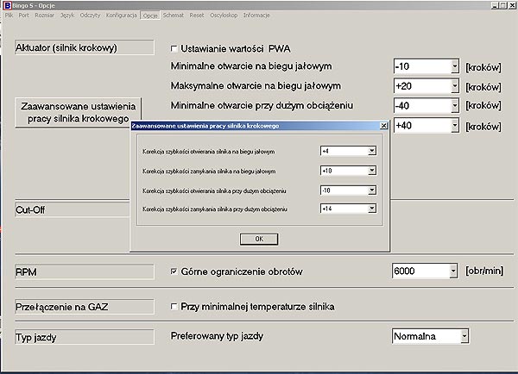Open dropdown for otwierania silnika na biegu jałowym
The width and height of the screenshot is (518, 374).
click(372, 151)
